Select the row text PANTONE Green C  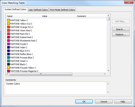click(19, 61)
